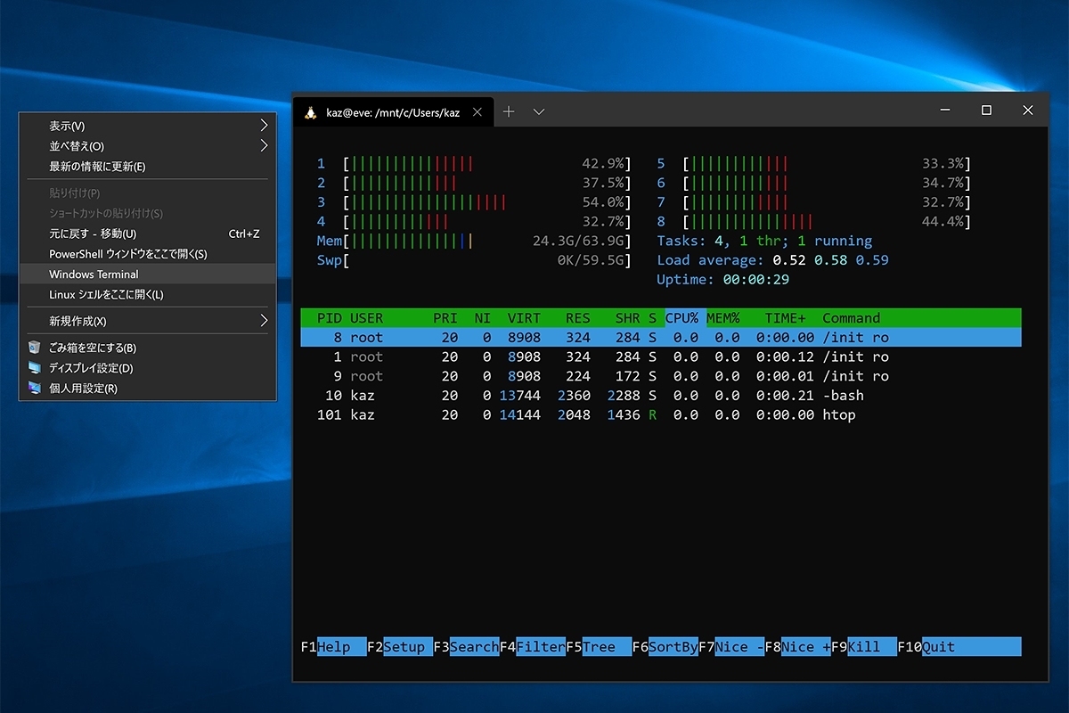Expand the terminal profile dropdown chevron
The height and width of the screenshot is (713, 1069).
click(539, 111)
